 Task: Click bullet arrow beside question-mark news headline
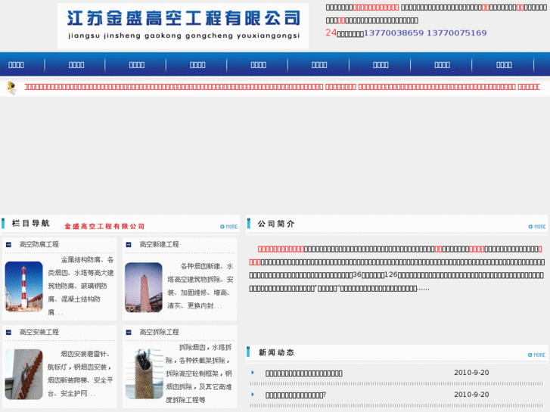[253, 395]
